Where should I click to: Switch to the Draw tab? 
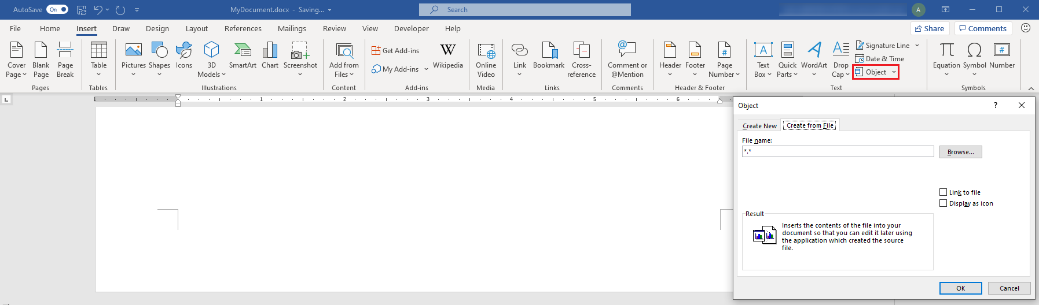point(121,28)
